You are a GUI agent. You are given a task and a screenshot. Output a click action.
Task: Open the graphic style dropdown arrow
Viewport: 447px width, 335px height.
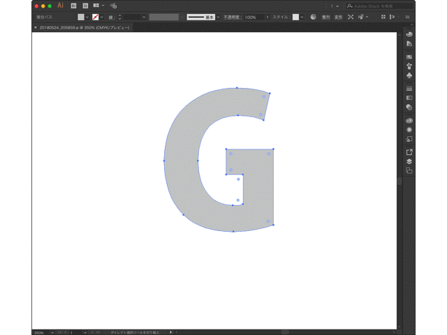(302, 17)
